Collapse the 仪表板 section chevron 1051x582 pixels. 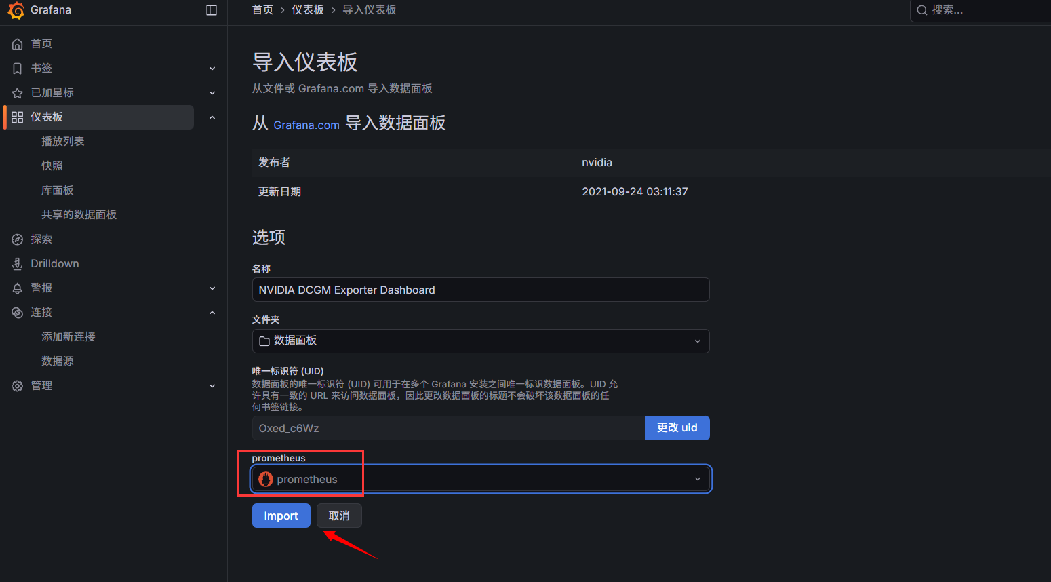[212, 117]
